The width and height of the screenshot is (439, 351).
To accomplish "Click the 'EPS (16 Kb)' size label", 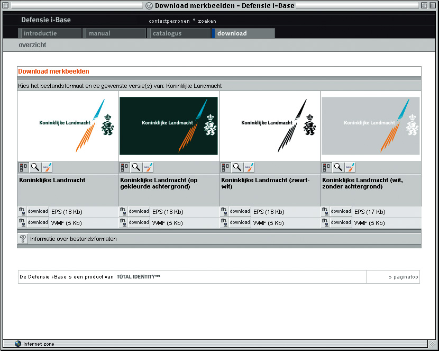I will pyautogui.click(x=269, y=212).
